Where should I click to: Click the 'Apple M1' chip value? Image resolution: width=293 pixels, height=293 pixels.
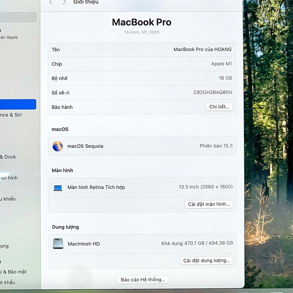coord(222,64)
